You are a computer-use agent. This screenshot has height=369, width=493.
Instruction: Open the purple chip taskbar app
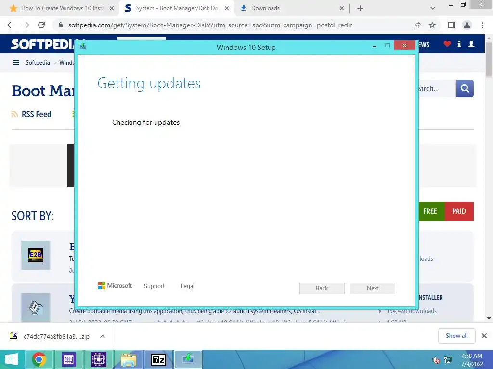99,359
